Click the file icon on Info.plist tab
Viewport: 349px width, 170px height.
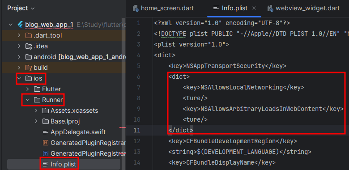pos(216,8)
